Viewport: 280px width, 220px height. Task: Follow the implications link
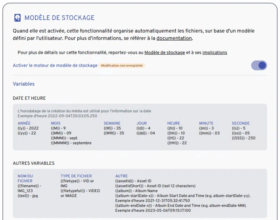pyautogui.click(x=215, y=52)
